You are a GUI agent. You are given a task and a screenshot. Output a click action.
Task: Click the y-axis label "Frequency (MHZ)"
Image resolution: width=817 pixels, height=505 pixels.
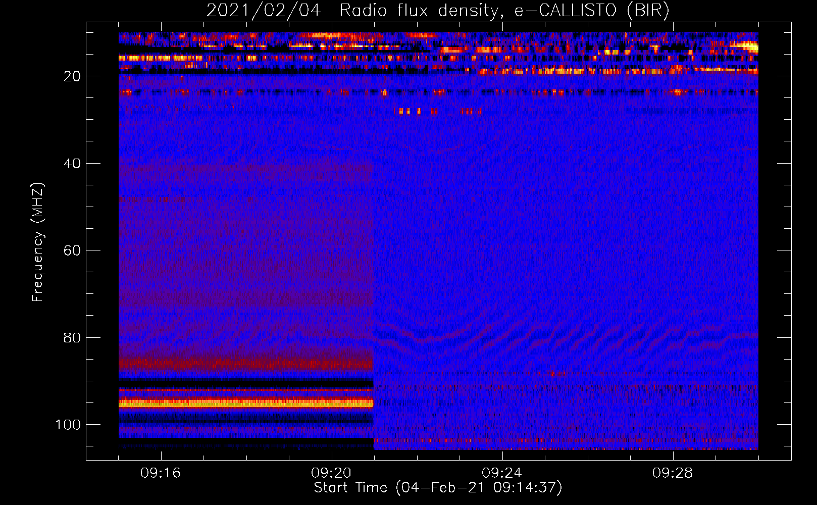38,242
